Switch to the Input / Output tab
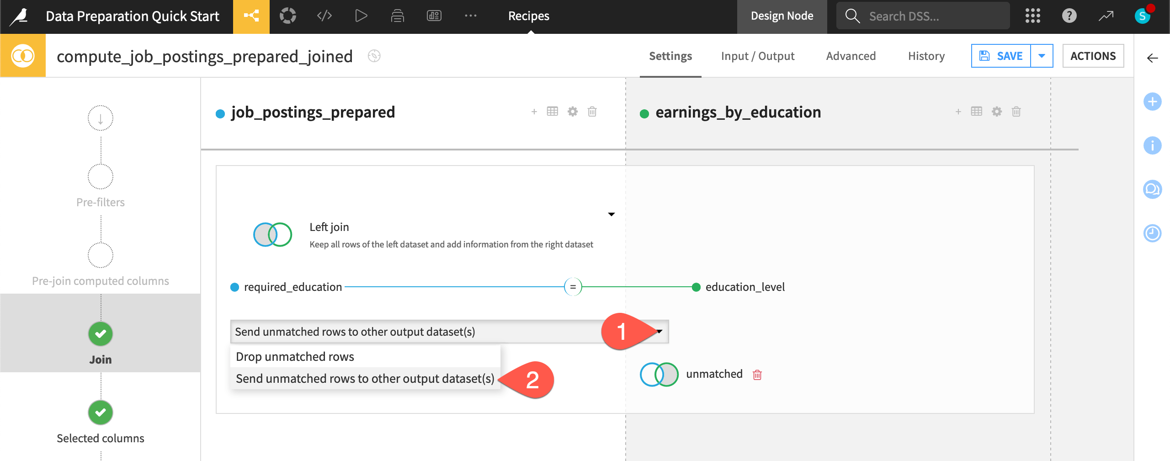Screen dimensions: 1170x461 (757, 56)
